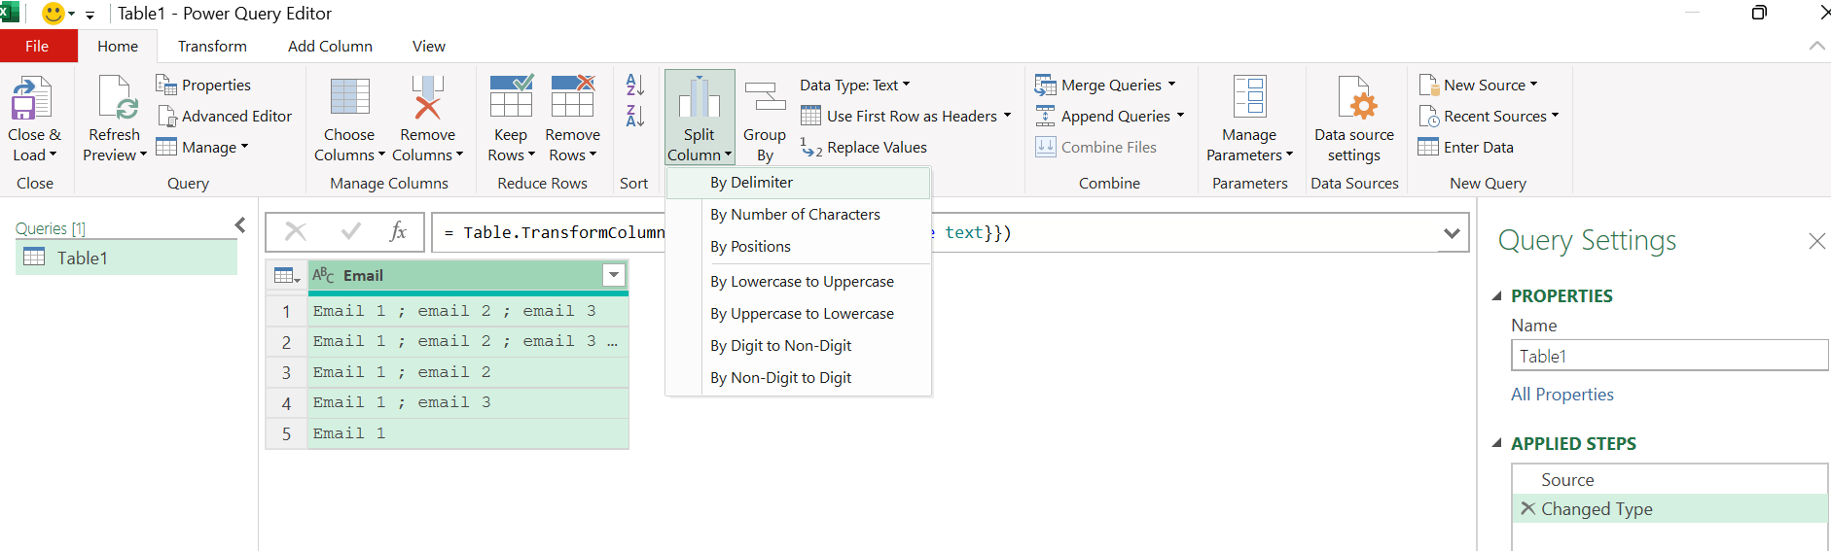Image resolution: width=1831 pixels, height=551 pixels.
Task: Click the Enter Data command
Action: pyautogui.click(x=1465, y=147)
